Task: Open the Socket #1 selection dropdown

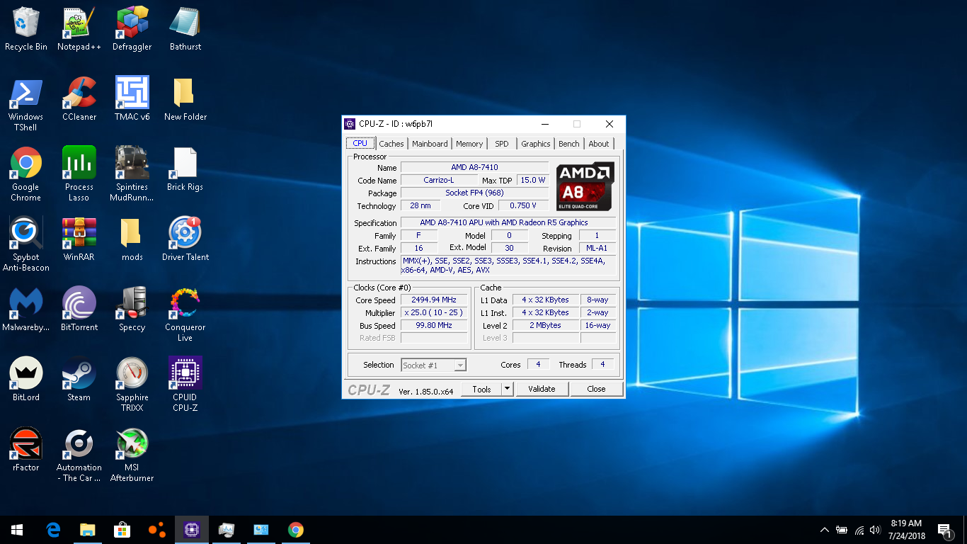Action: 433,365
